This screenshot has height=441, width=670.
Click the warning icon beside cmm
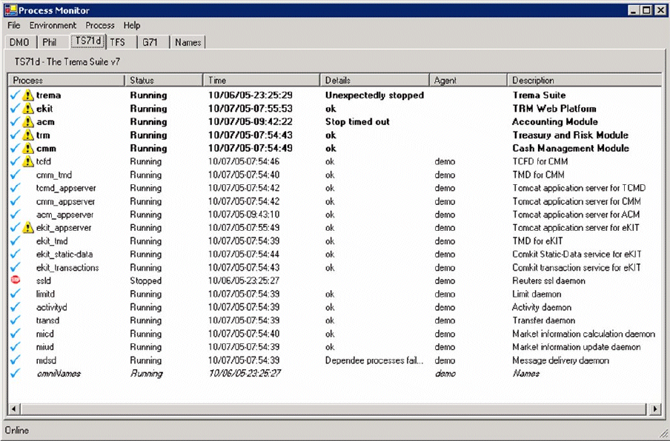click(x=28, y=148)
